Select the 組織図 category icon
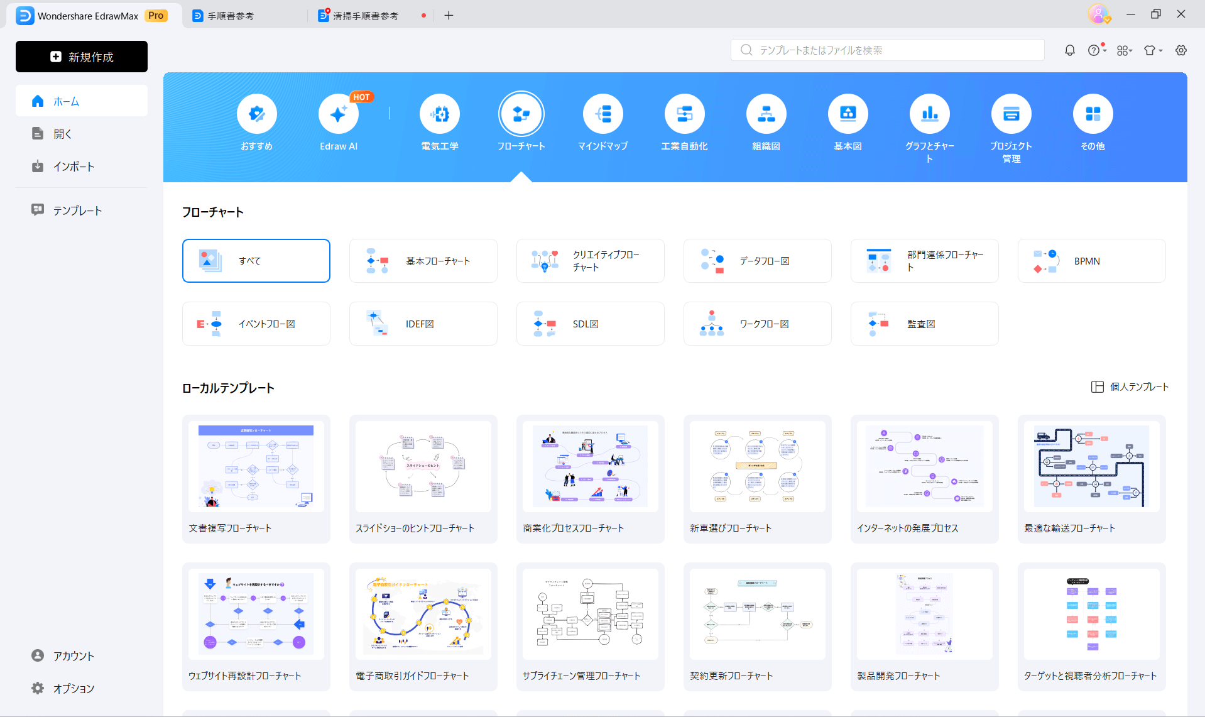Viewport: 1205px width, 717px height. click(766, 114)
